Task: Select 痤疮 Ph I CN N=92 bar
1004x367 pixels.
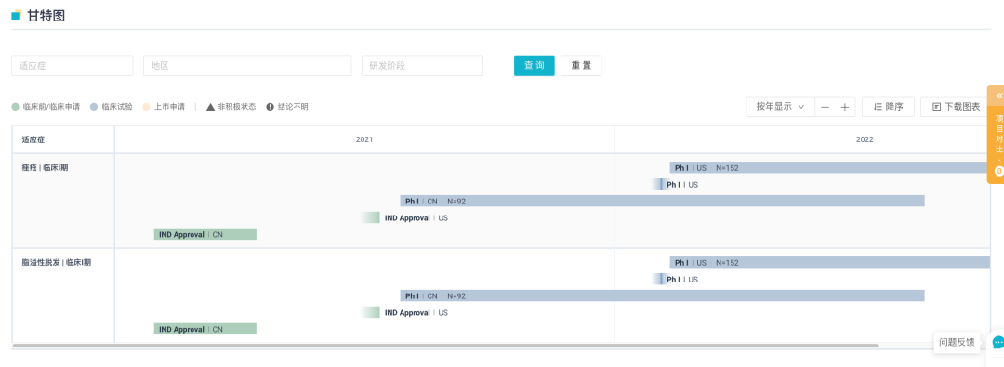Action: (x=662, y=201)
